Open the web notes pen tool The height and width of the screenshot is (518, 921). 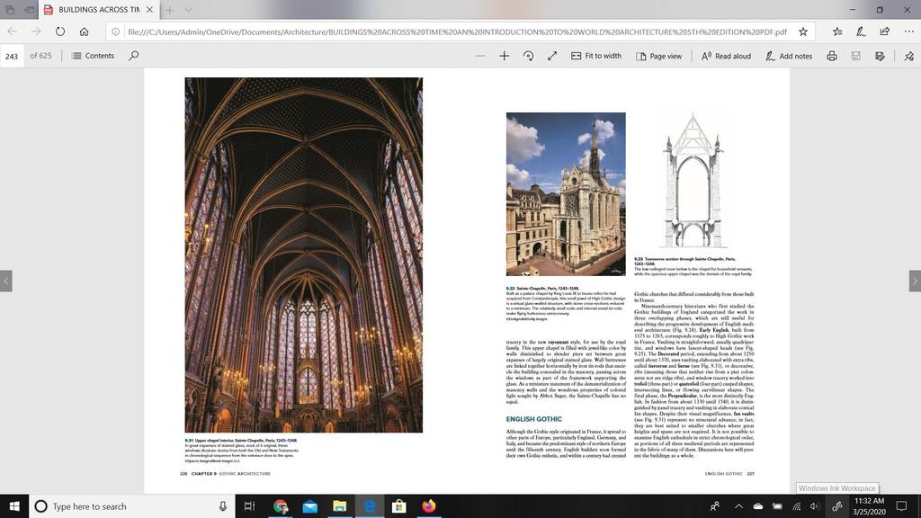(x=861, y=31)
